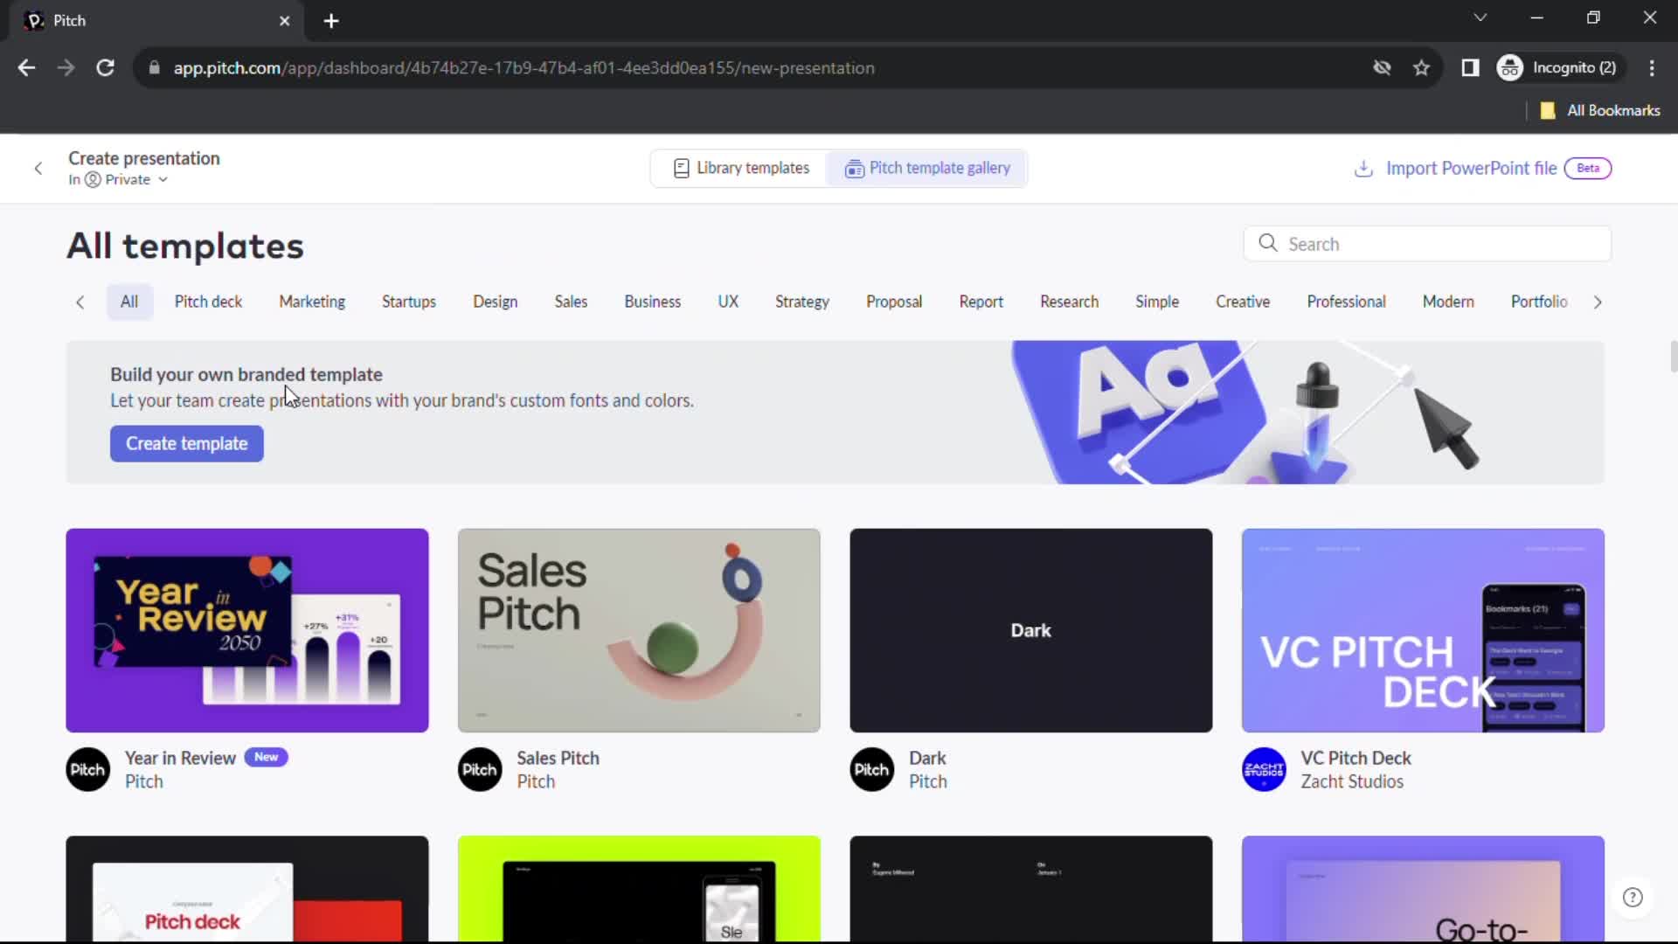The image size is (1678, 944).
Task: Click the left chevron templates filter icon
Action: pyautogui.click(x=80, y=302)
